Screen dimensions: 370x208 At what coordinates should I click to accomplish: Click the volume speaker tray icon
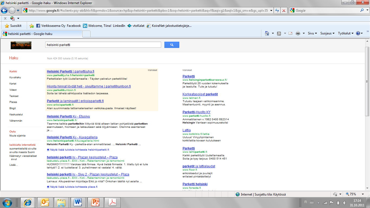tap(344, 203)
